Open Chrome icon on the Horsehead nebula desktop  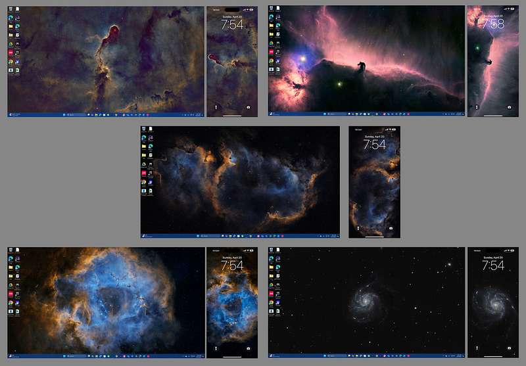(272, 60)
